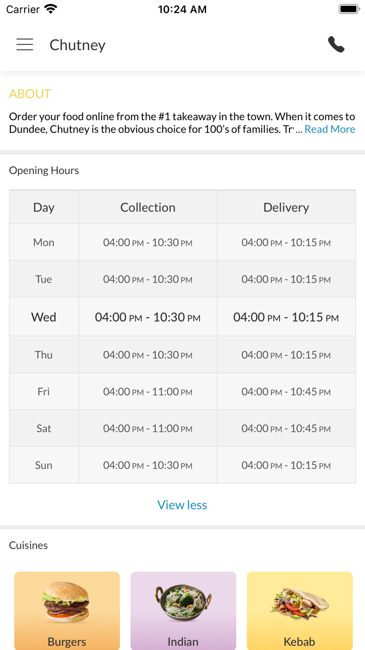
Task: Select the Mon row day cell
Action: (44, 242)
